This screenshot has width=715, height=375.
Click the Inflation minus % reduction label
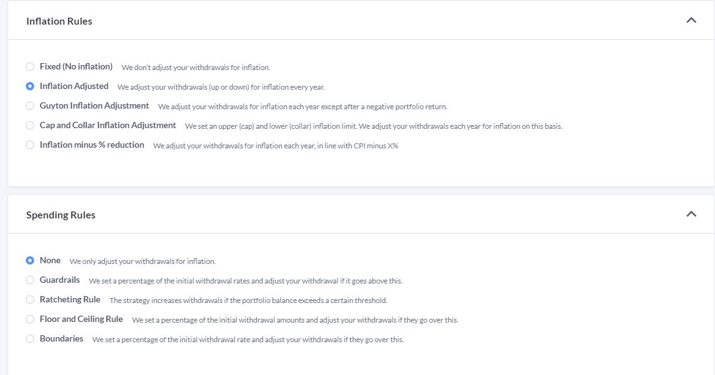[92, 145]
